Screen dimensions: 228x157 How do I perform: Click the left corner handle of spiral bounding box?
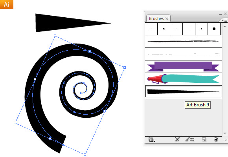tap(15, 123)
